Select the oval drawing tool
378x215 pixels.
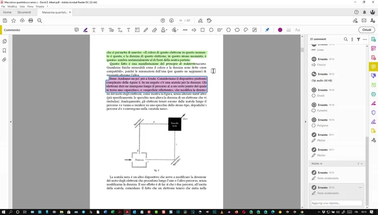click(211, 30)
